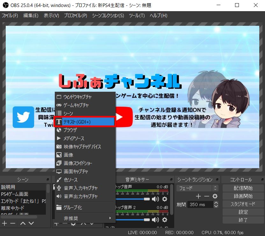
Task: Add a Text (GDI+) source
Action: click(x=85, y=122)
